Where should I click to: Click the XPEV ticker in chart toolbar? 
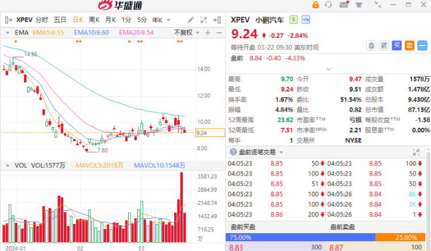tap(24, 20)
